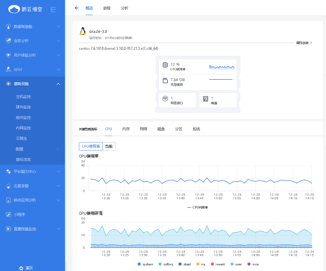Click the CPU chip icon in summary card

[165, 65]
